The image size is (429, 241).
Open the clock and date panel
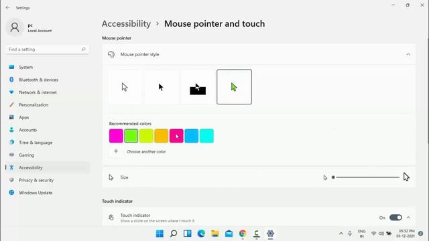406,234
